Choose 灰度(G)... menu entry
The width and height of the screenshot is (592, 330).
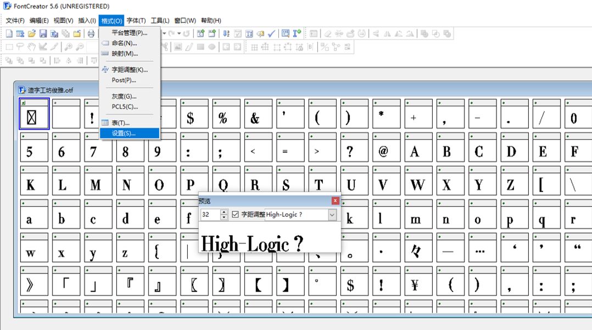130,96
